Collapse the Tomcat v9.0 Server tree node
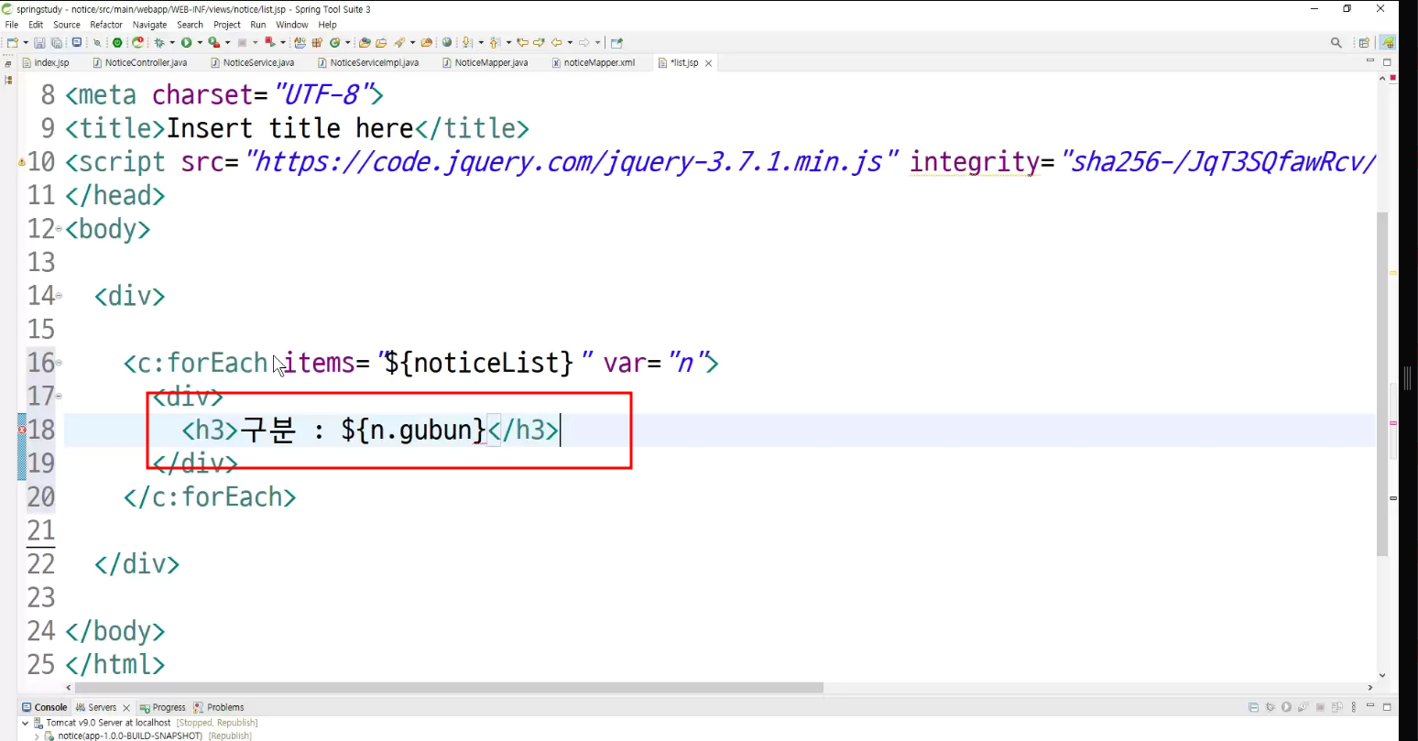Viewport: 1418px width, 741px height. click(x=25, y=723)
